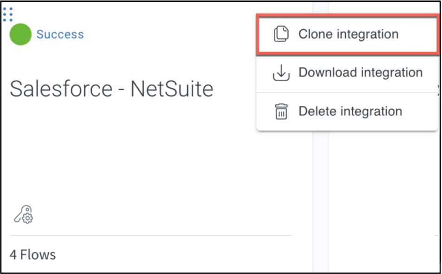The height and width of the screenshot is (274, 442).
Task: Click the divider line above 4 Flows
Action: point(149,235)
